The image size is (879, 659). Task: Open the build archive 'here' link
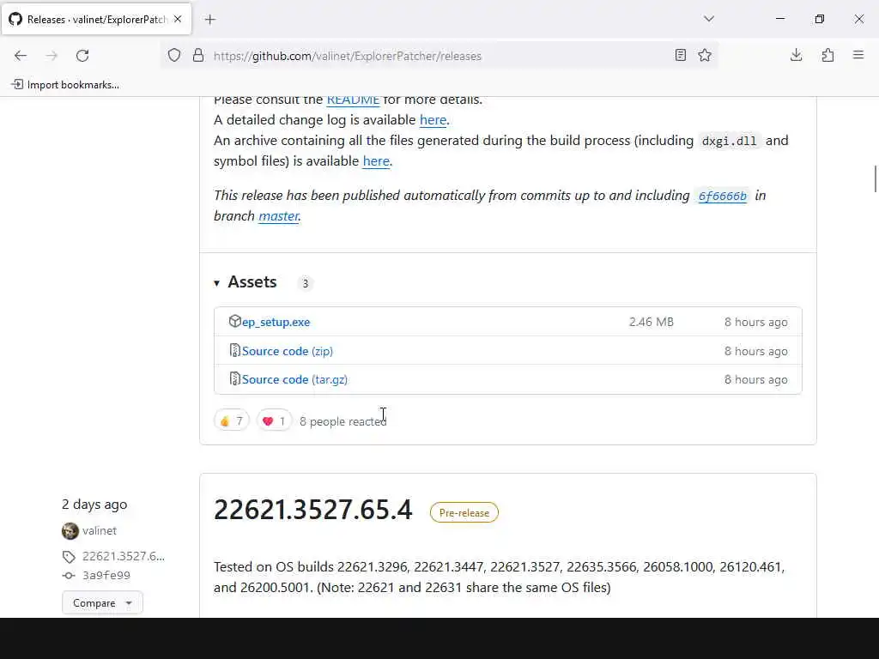(x=376, y=160)
